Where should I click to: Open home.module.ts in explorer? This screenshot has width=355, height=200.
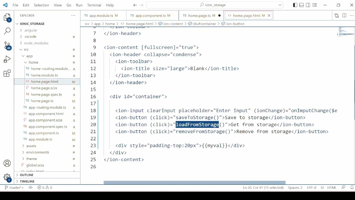tap(44, 75)
